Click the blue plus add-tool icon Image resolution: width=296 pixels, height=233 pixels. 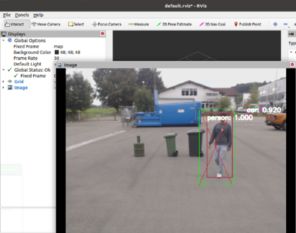(275, 24)
